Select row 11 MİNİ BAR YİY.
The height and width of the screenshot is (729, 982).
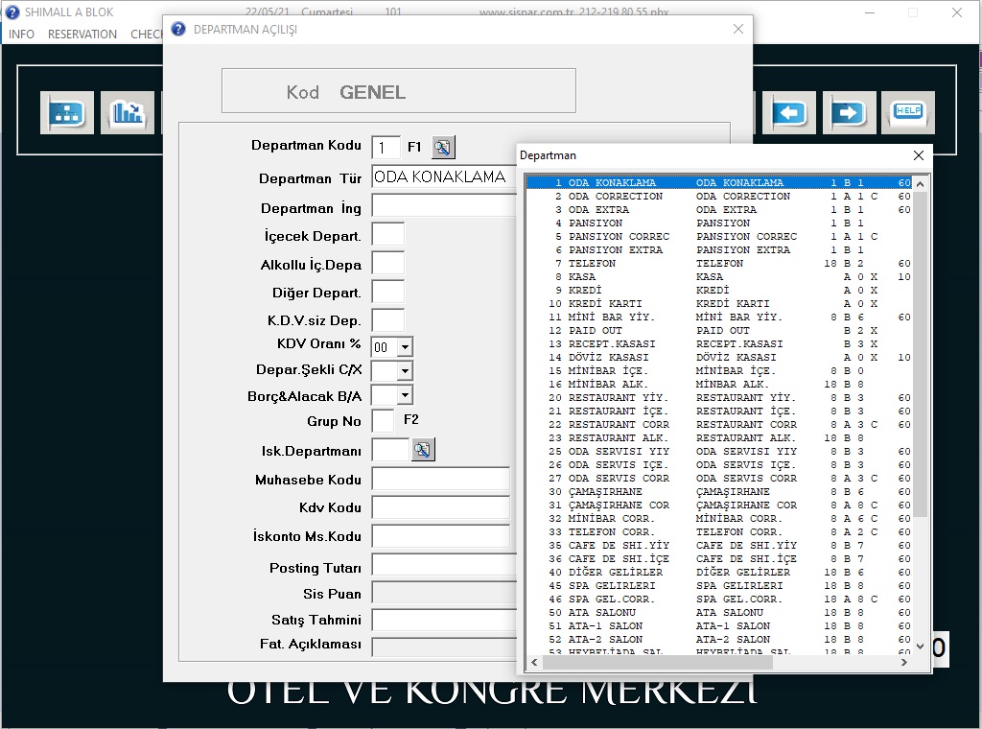tap(718, 317)
